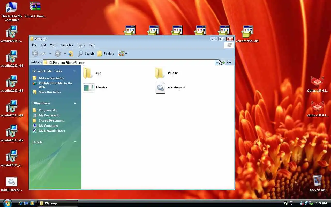Screen dimensions: 331x207
Task: Toggle the Folders tree pane
Action: point(106,54)
